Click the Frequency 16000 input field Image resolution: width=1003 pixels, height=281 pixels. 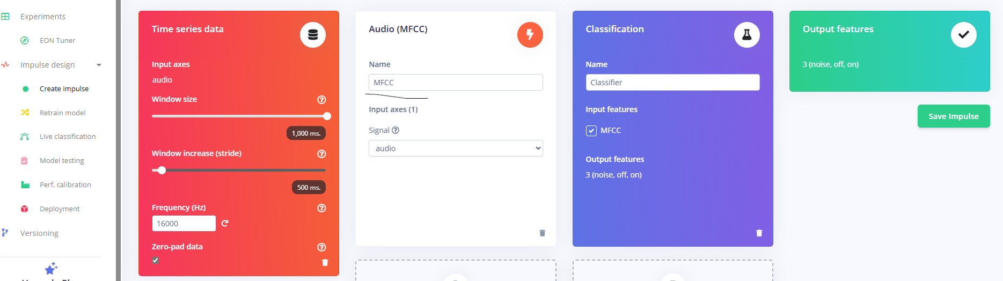tap(184, 224)
